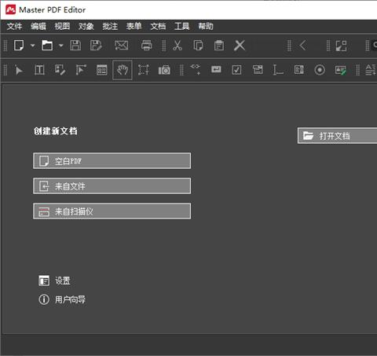Viewport: 377px width, 356px height.
Task: Select the text selection marquee tool
Action: (144, 70)
